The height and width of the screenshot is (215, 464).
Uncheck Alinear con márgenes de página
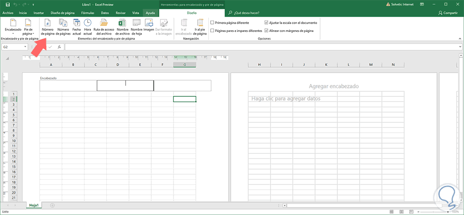[x=266, y=31]
